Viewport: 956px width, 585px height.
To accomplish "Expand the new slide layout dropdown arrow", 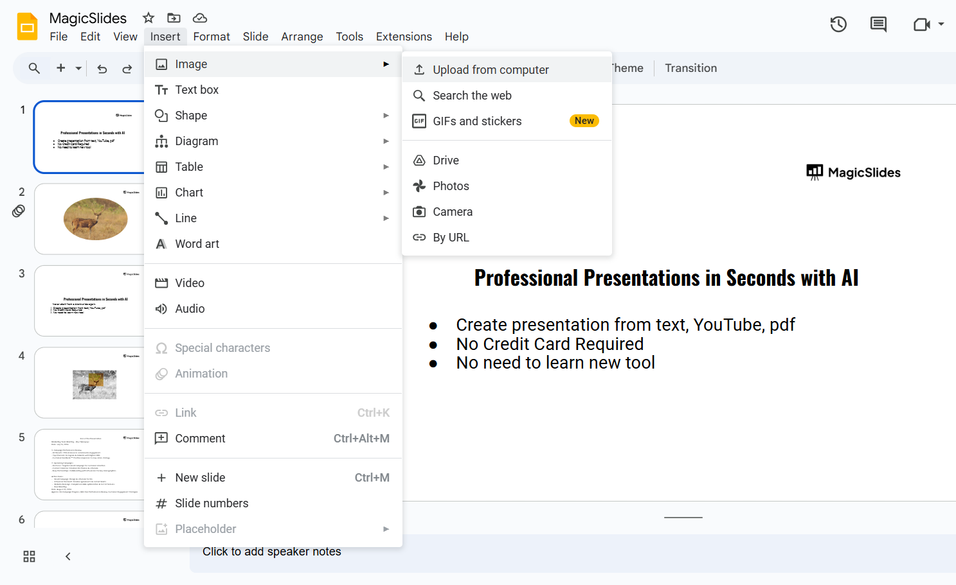I will (x=78, y=68).
